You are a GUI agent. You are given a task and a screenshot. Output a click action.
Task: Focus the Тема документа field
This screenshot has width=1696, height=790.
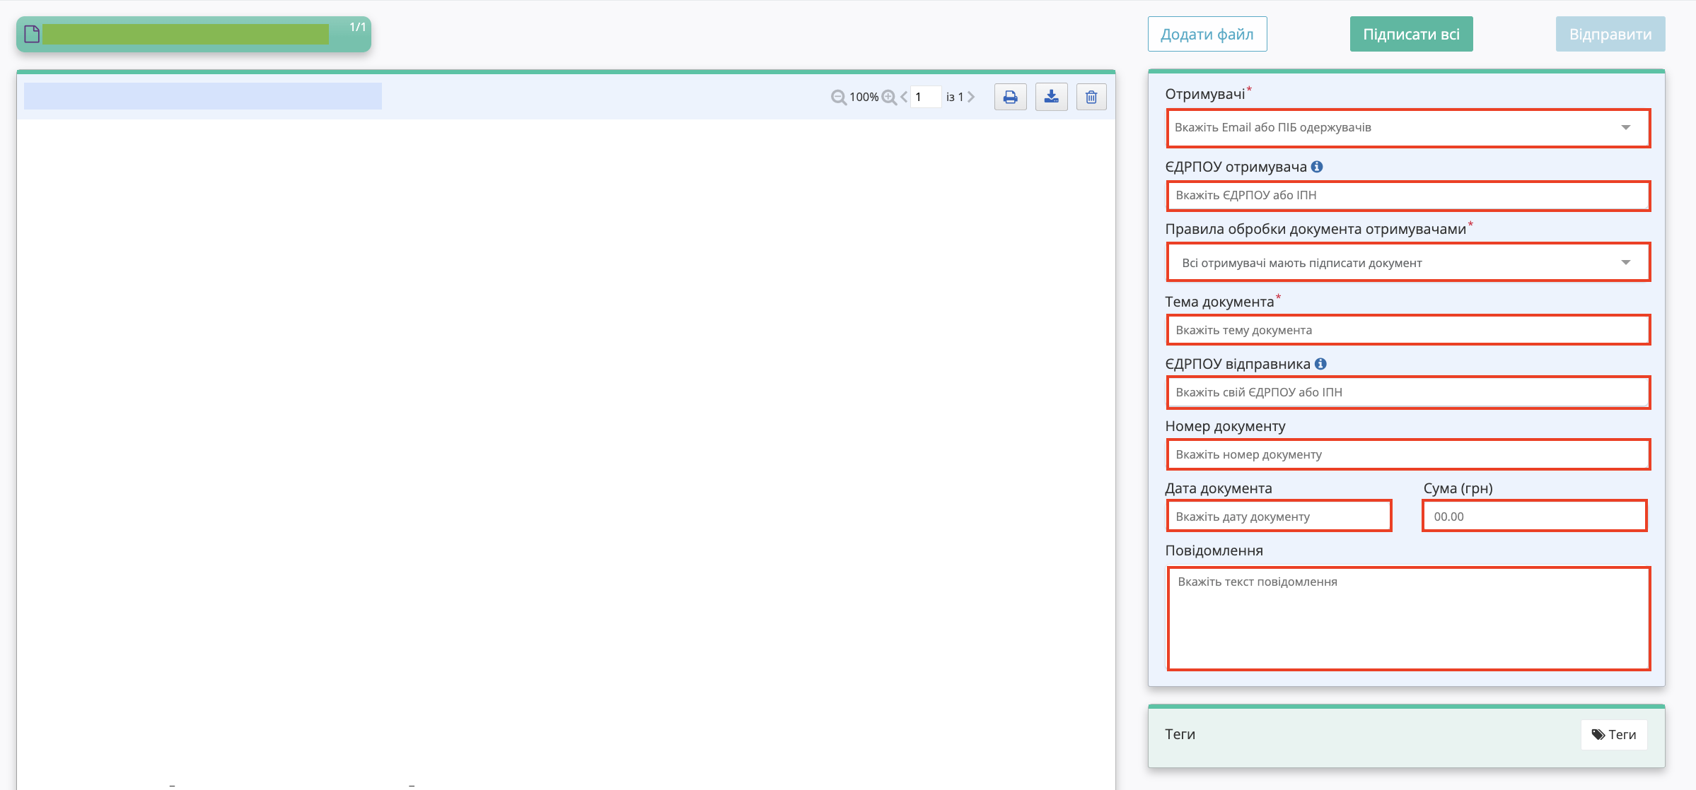pos(1408,330)
